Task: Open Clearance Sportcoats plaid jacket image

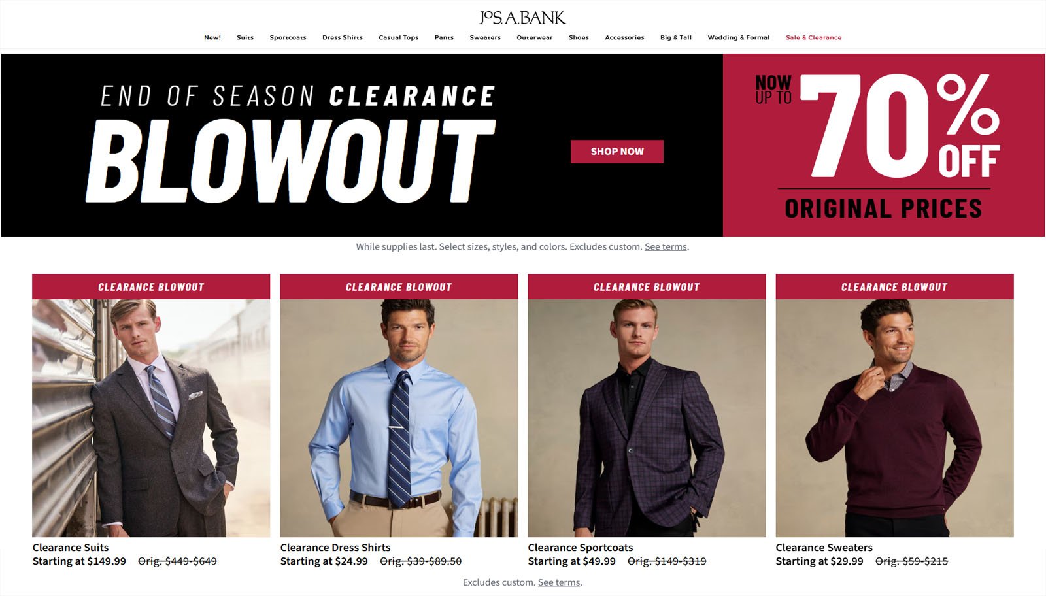Action: tap(647, 418)
